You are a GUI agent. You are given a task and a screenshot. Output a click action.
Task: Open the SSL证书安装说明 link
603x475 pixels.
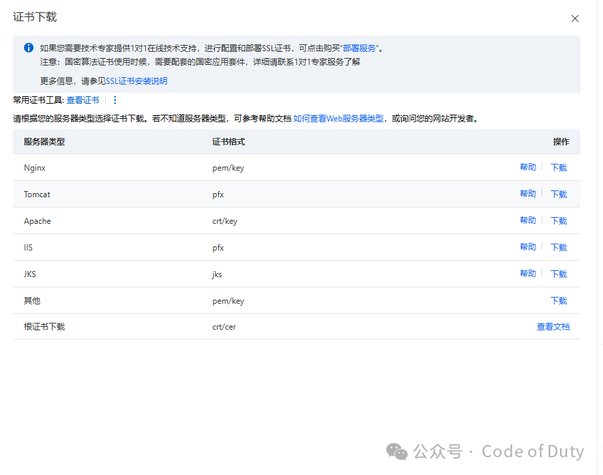[136, 81]
